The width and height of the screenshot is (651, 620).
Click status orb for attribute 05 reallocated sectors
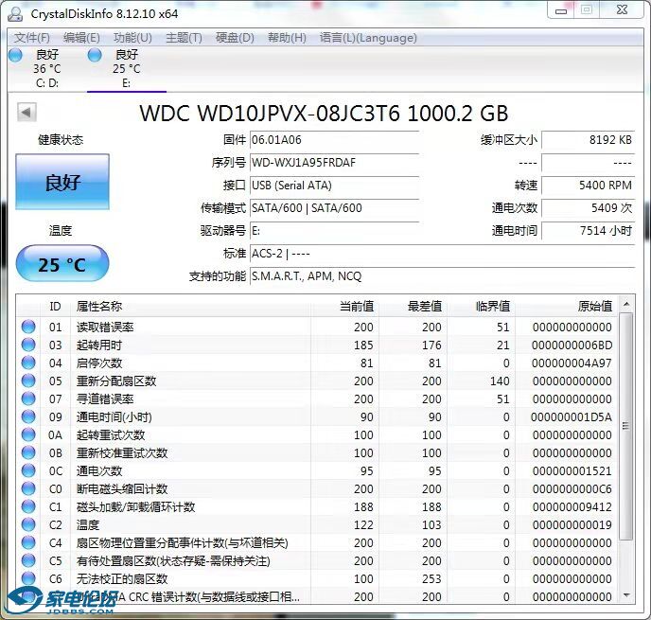(x=28, y=381)
